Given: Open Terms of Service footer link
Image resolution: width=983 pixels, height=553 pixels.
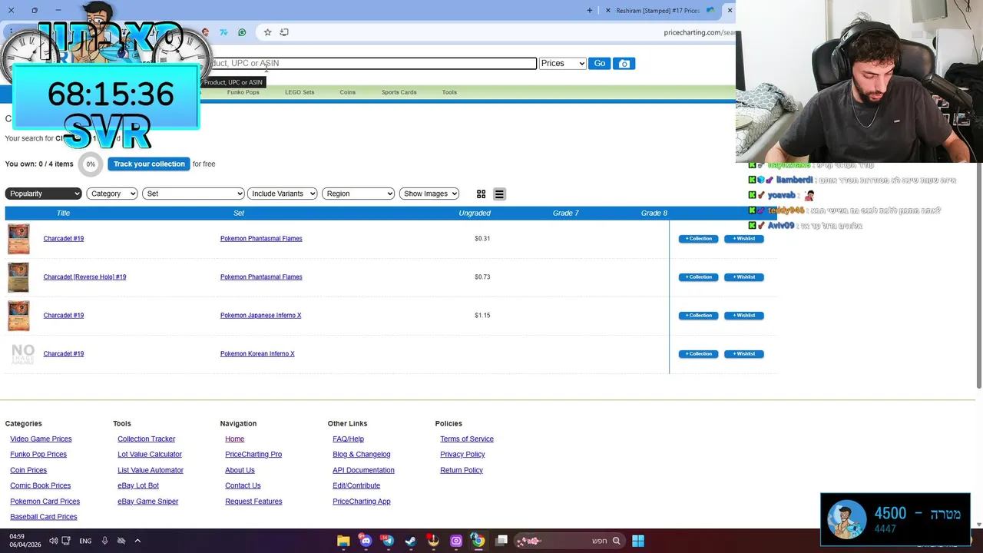Looking at the screenshot, I should click(467, 439).
